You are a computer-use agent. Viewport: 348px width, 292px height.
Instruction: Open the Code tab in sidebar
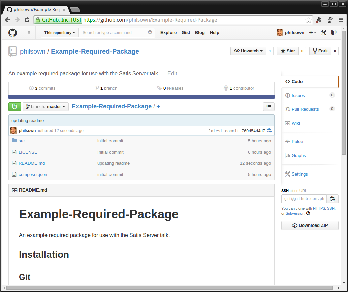tap(310, 81)
